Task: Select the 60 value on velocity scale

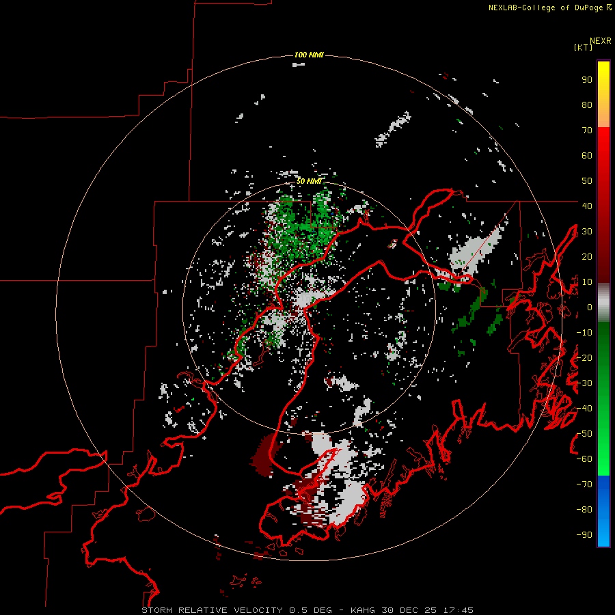Action: tap(587, 156)
